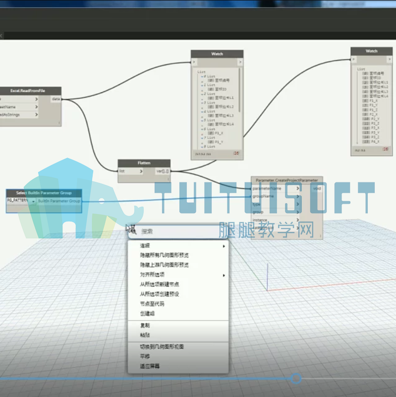Select P3_Z in the right Watch list
Viewport: 396px width, 397px height.
pyautogui.click(x=375, y=137)
